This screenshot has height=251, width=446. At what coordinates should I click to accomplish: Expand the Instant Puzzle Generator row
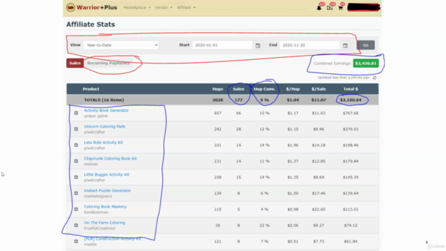click(x=76, y=193)
